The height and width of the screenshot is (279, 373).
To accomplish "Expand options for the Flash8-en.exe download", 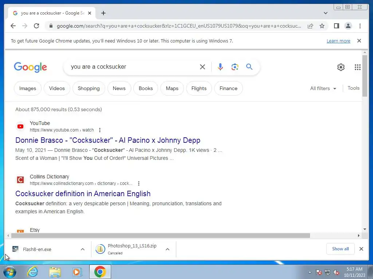I will click(x=83, y=249).
